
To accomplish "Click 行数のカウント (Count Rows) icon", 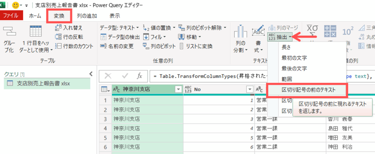I will [58, 46].
